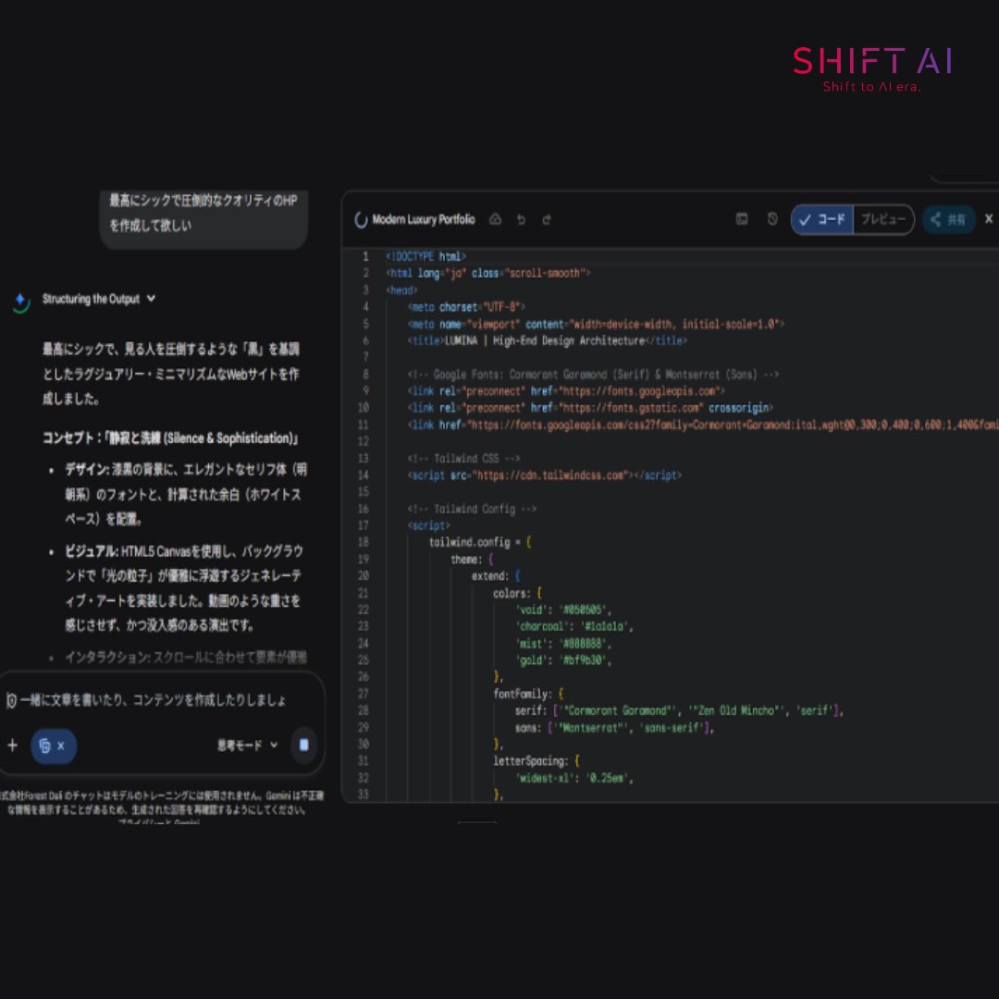Viewport: 999px width, 999px height.
Task: Click the fonts.gstatic.com crossorigin line
Action: 590,407
